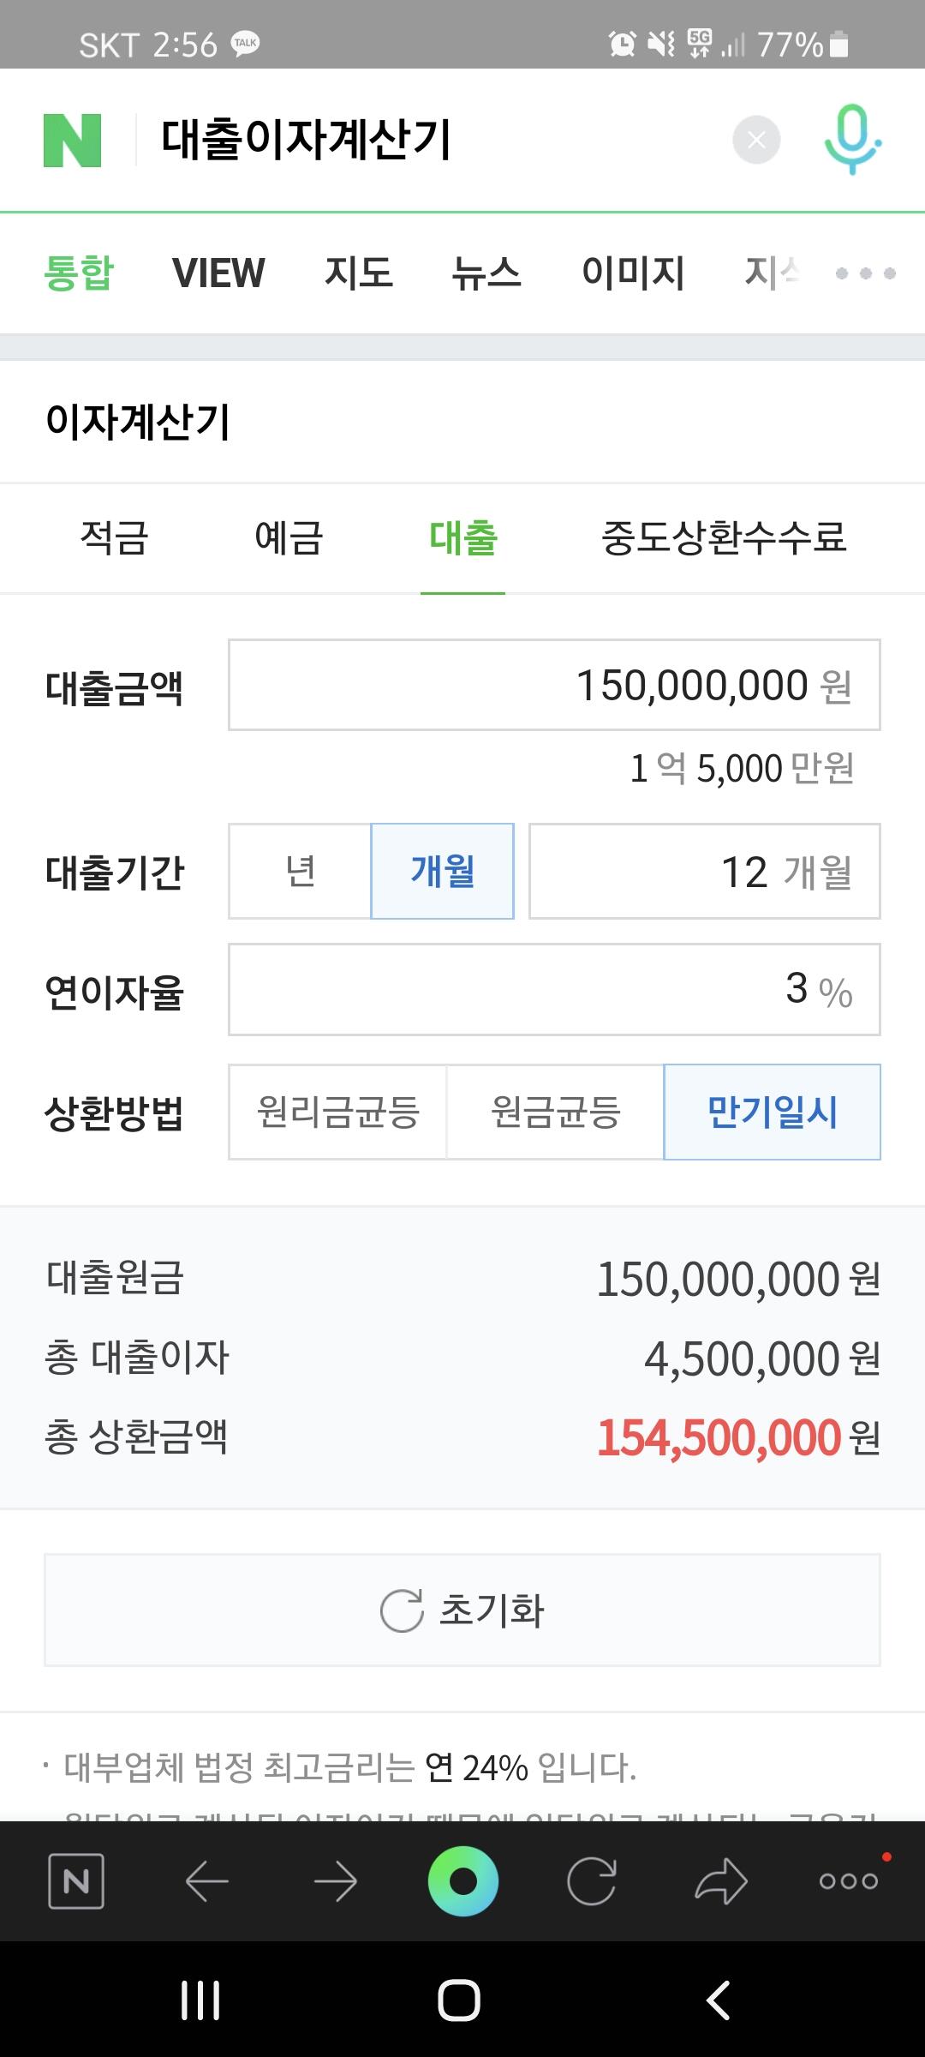Open Naver home from bottom bar
Viewport: 925px width, 2057px height.
click(x=76, y=1881)
